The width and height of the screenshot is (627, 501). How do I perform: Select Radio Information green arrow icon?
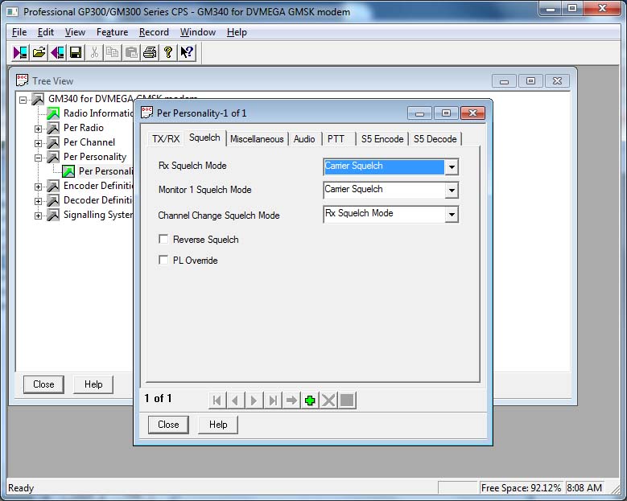pos(53,113)
